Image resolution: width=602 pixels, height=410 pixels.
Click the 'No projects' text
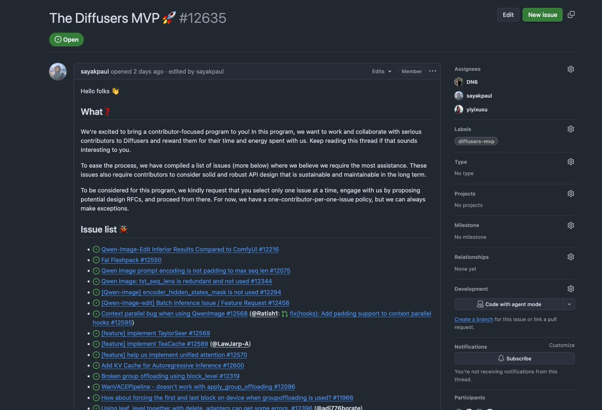click(469, 205)
